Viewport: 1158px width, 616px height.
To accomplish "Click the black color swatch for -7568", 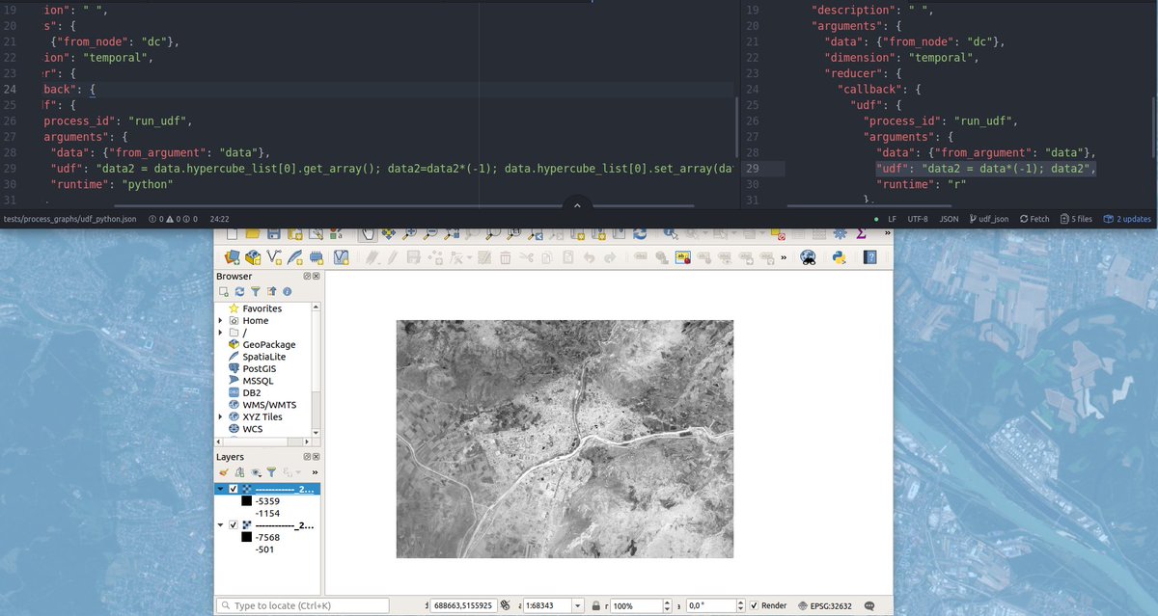I will (247, 537).
